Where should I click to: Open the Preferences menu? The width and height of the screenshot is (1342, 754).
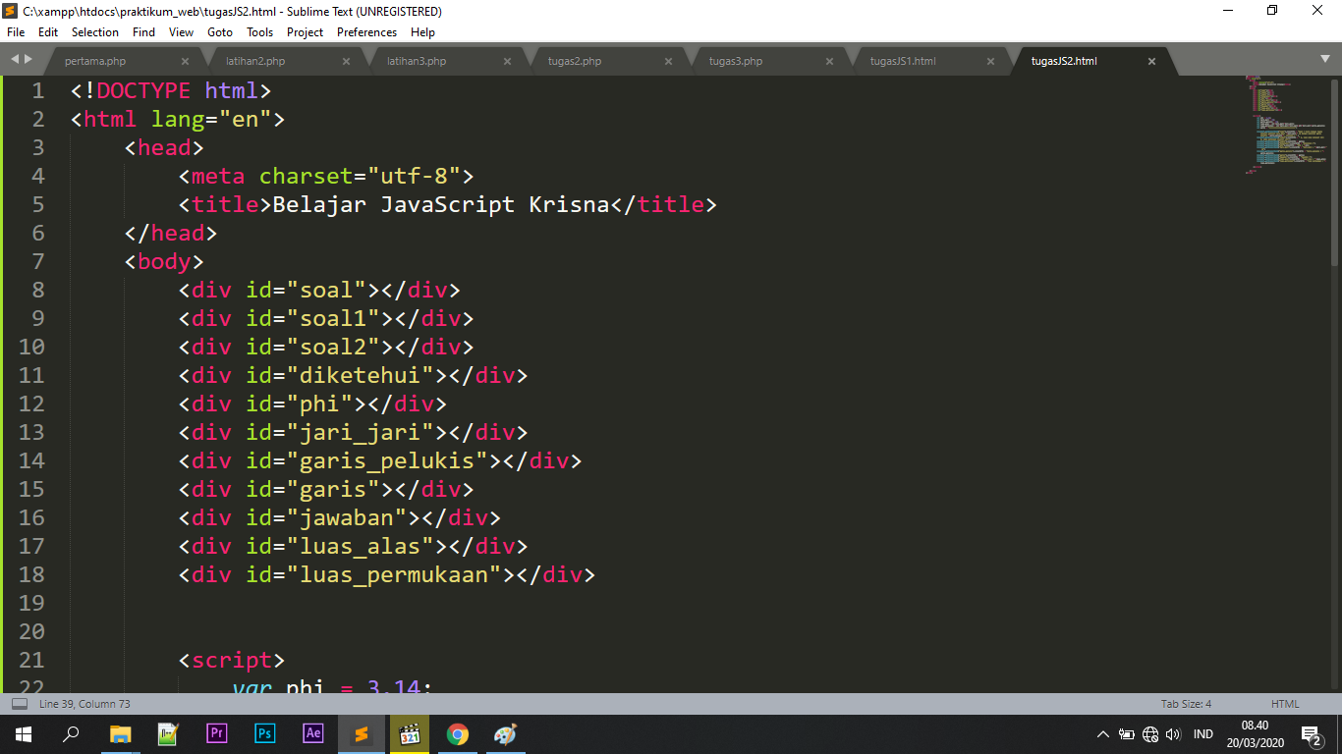tap(365, 31)
